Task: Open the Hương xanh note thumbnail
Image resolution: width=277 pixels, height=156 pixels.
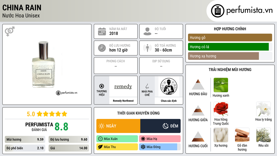Action: [221, 85]
